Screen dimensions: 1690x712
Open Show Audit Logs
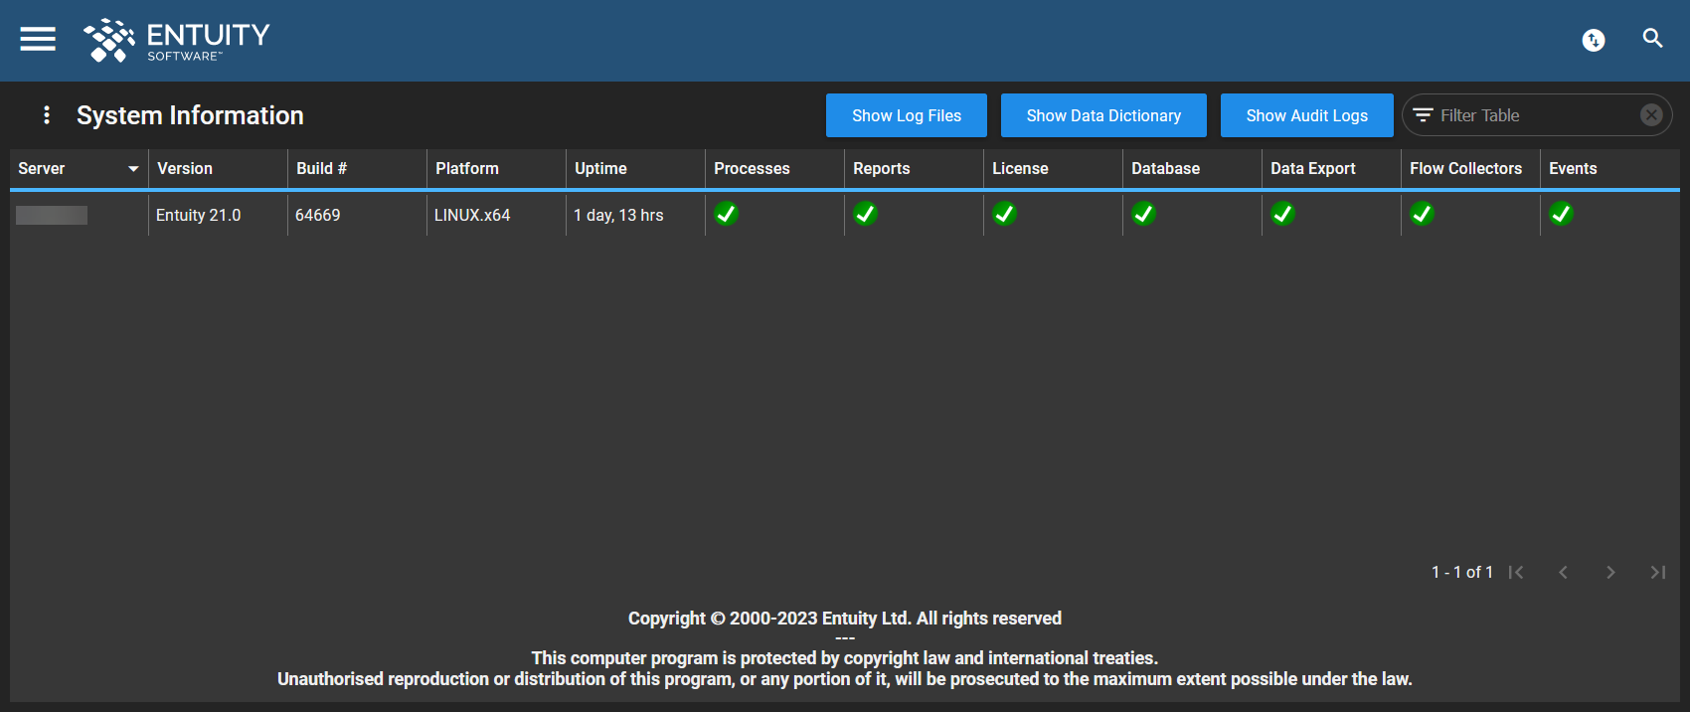coord(1307,115)
